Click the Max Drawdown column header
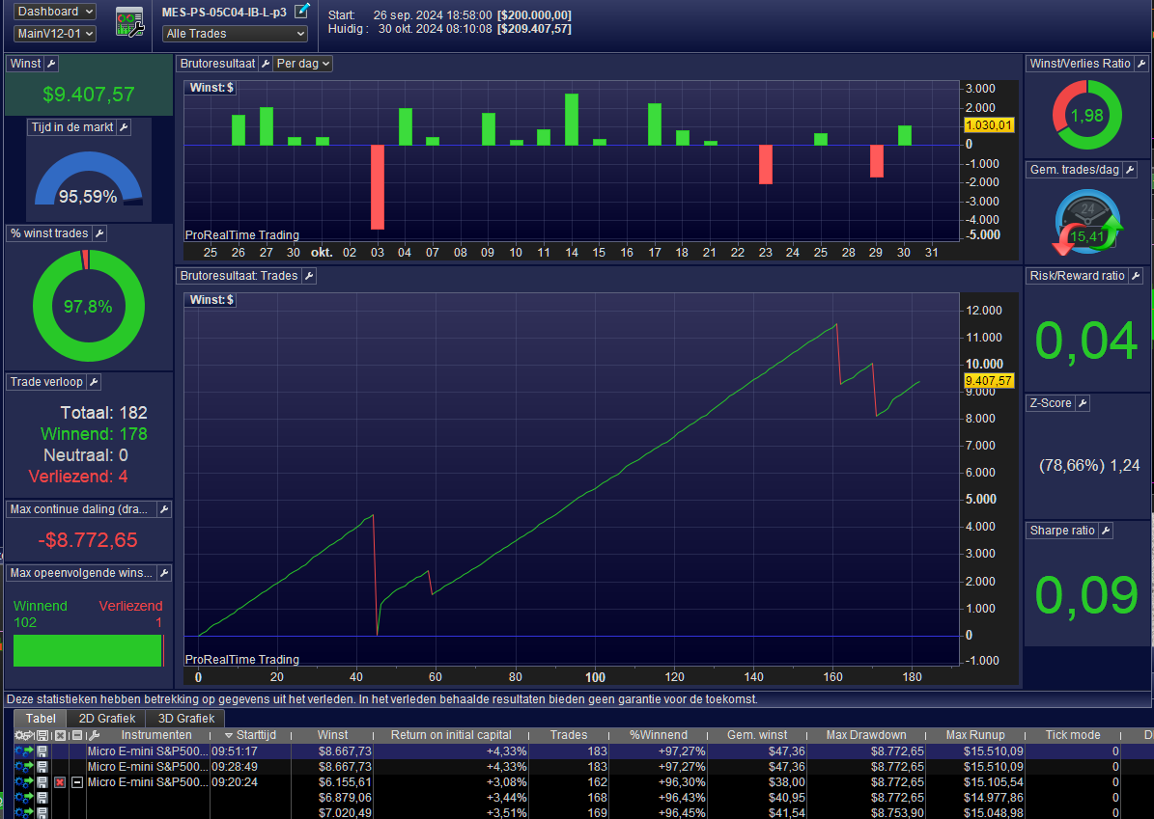The width and height of the screenshot is (1154, 819). click(x=866, y=735)
